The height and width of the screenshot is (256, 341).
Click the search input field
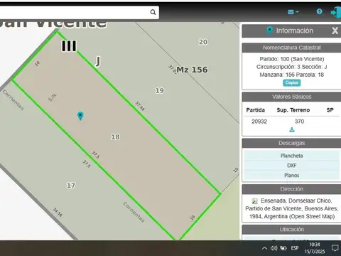point(75,12)
